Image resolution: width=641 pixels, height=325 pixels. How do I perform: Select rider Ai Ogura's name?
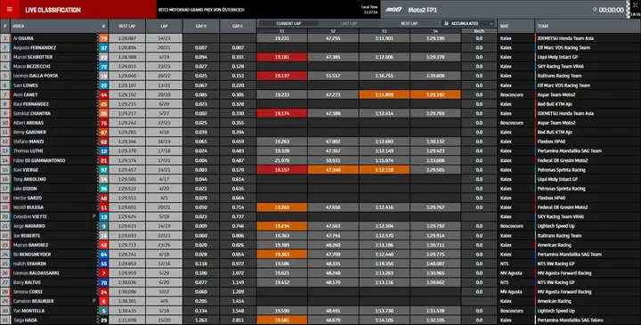23,38
